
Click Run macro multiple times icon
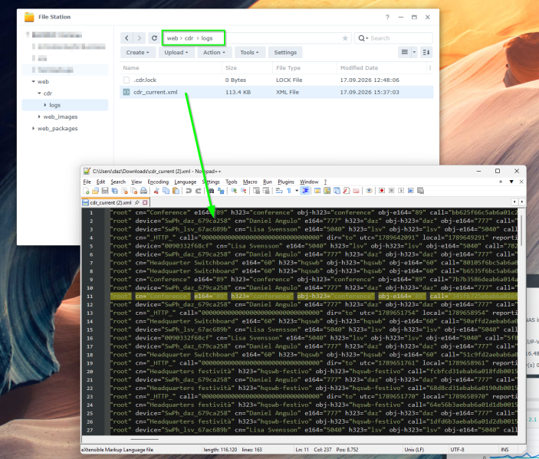(411, 191)
